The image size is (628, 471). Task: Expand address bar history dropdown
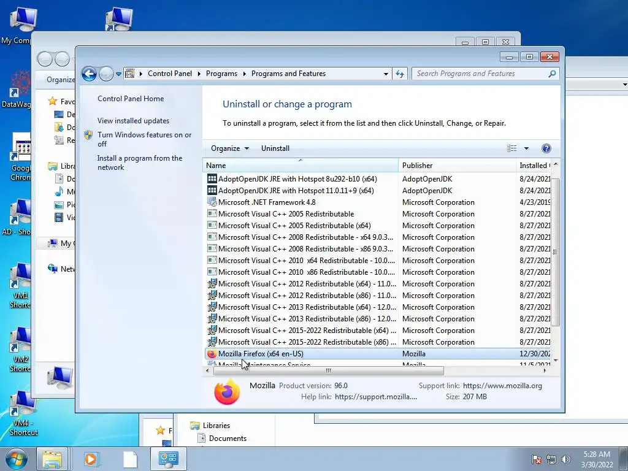click(386, 74)
